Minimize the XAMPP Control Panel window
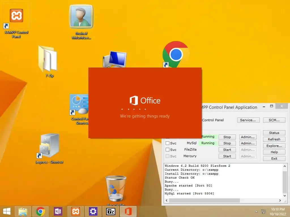Image resolution: width=290 pixels, height=217 pixels. (x=264, y=106)
